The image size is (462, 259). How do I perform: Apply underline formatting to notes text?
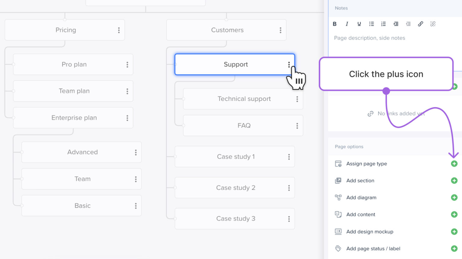coord(359,24)
